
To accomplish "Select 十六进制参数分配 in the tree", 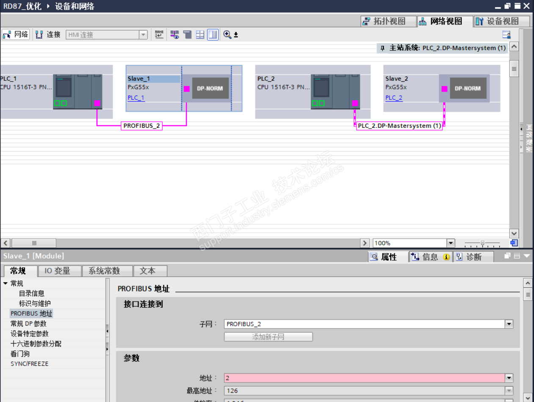I will coord(36,344).
